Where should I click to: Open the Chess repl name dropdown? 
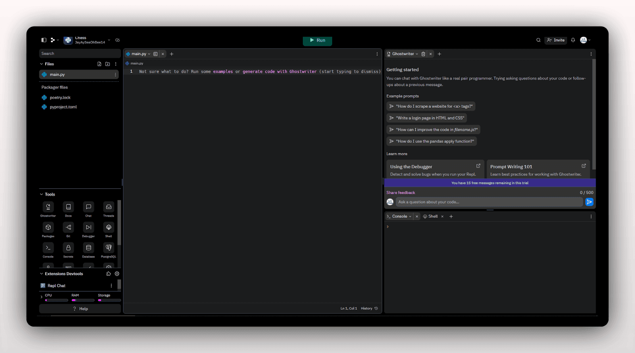click(x=109, y=40)
